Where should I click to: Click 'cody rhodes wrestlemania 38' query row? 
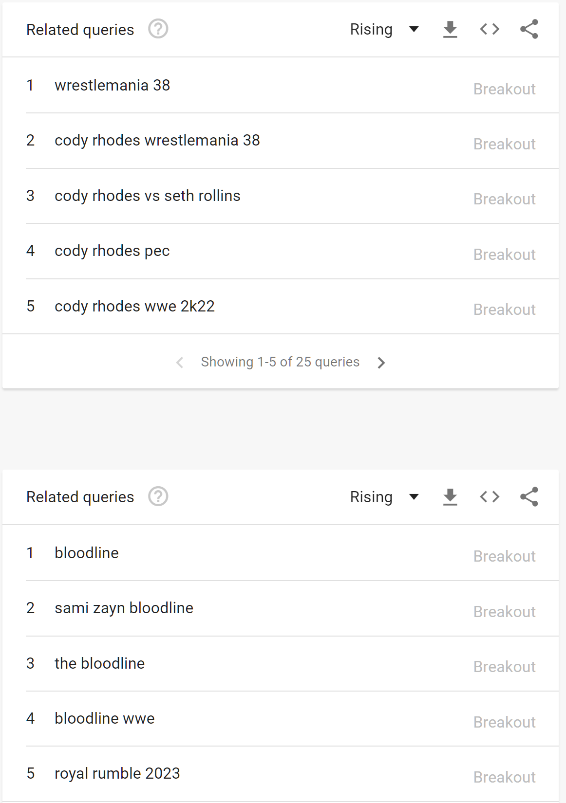[157, 141]
